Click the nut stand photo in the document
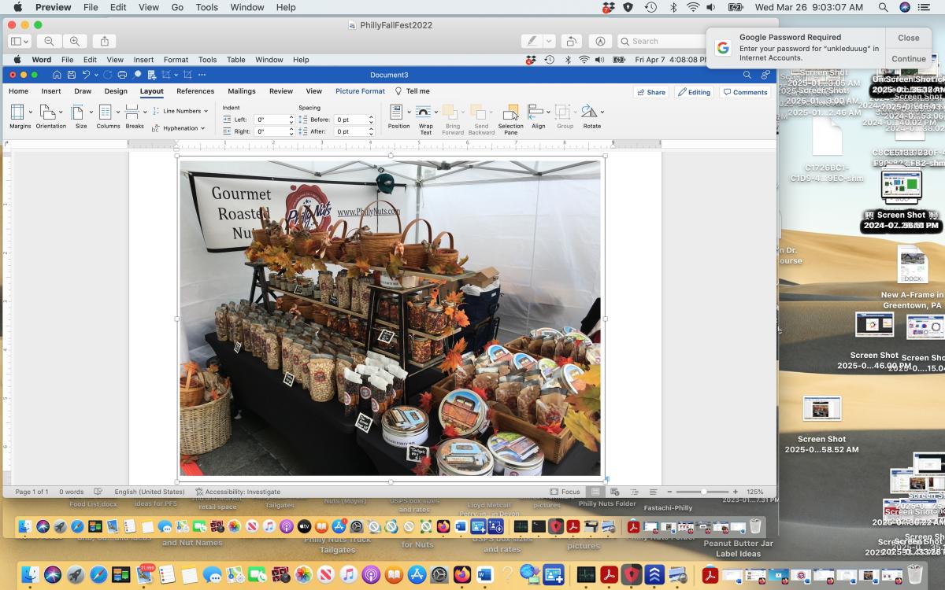 [x=390, y=318]
